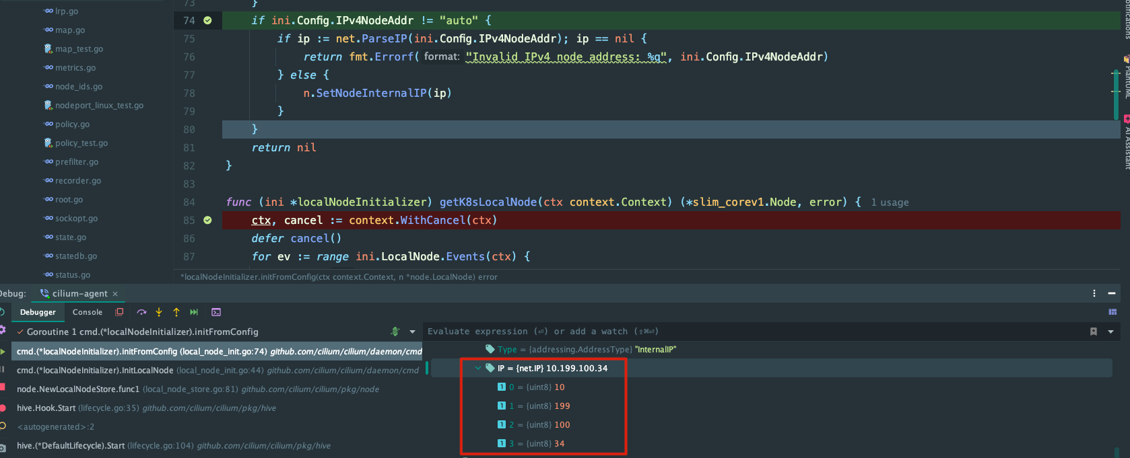The width and height of the screenshot is (1130, 458).
Task: Click the file icon of nodeport_linux_test.go
Action: pos(48,106)
